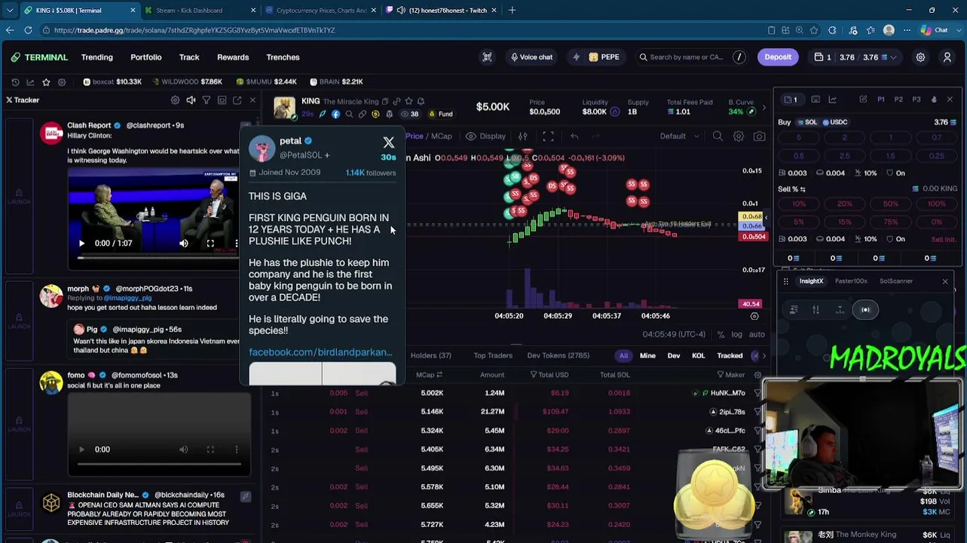Open chart settings gear
This screenshot has height=543, width=967.
tap(739, 137)
